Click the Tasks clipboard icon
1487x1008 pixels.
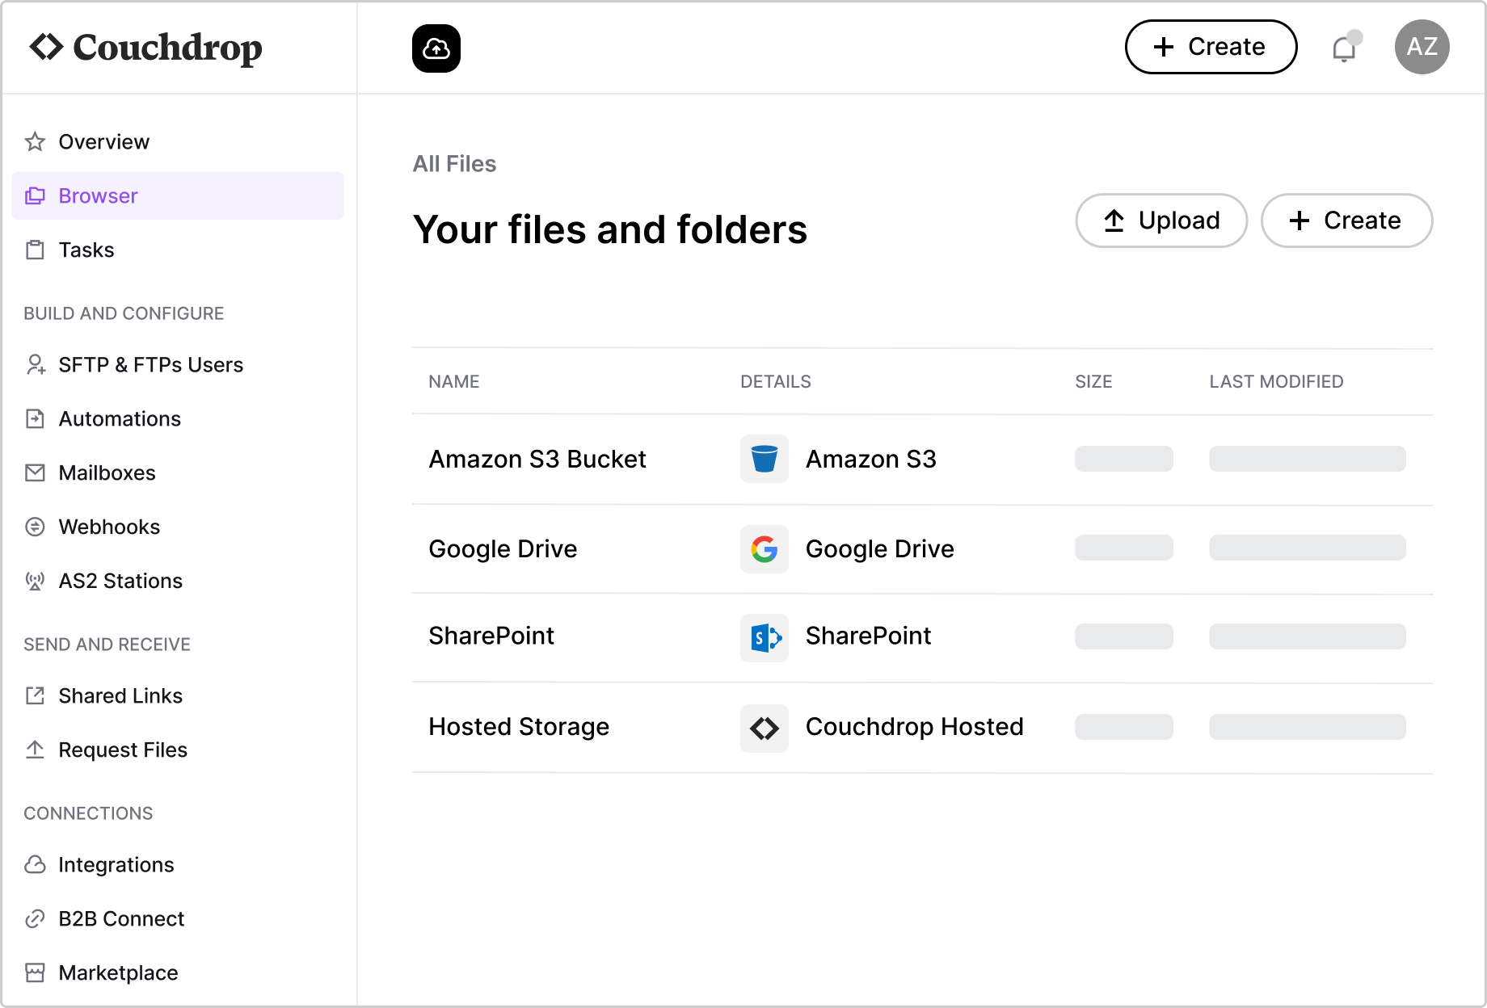click(x=35, y=250)
